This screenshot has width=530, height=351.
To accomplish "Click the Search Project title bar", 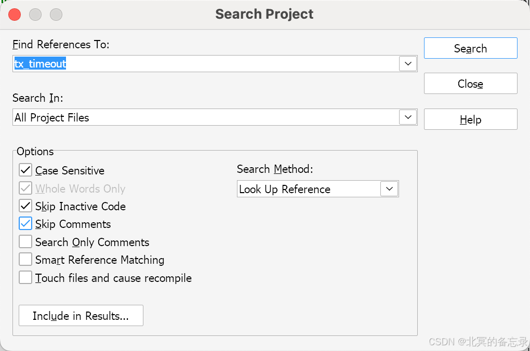I will [x=264, y=14].
